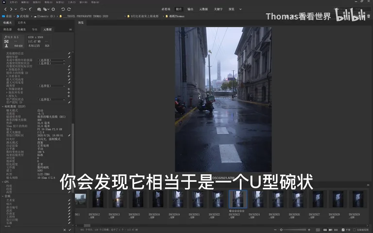
Task: Select thumbnail DSC02924.ARW
Action: (257, 199)
